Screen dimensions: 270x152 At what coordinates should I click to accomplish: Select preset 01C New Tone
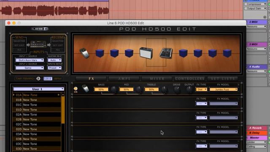coord(37,105)
